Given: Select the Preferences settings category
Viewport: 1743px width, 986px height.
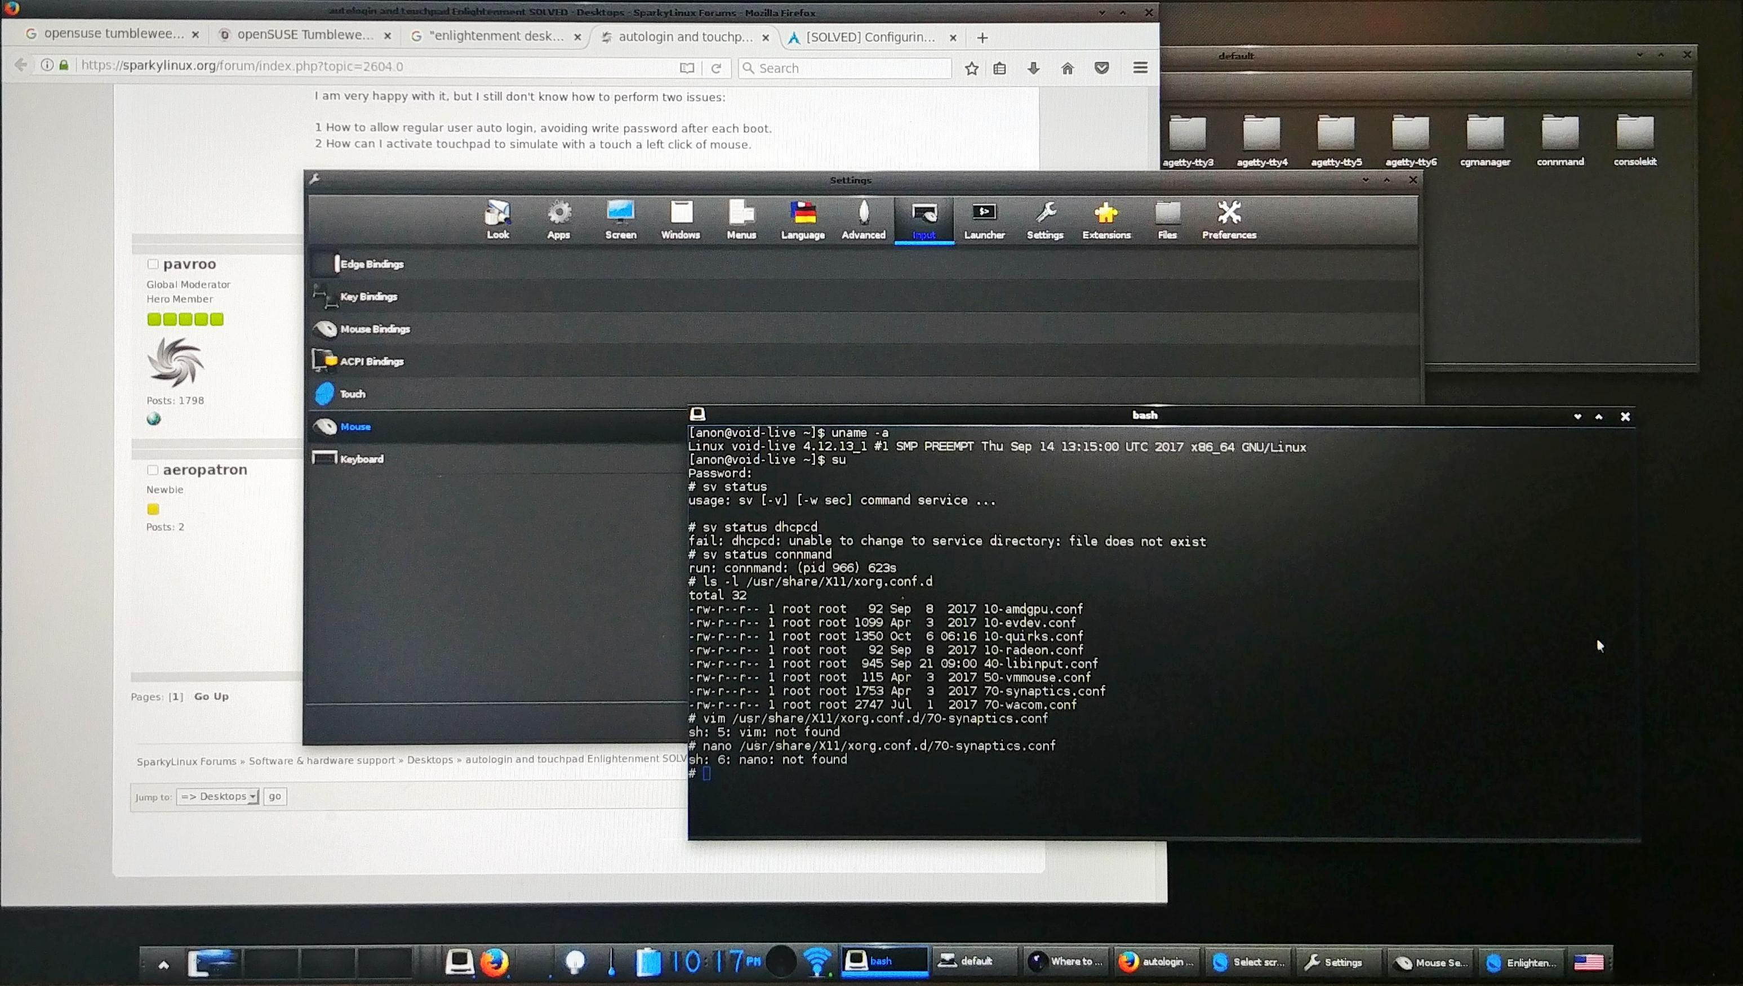Looking at the screenshot, I should [x=1229, y=220].
